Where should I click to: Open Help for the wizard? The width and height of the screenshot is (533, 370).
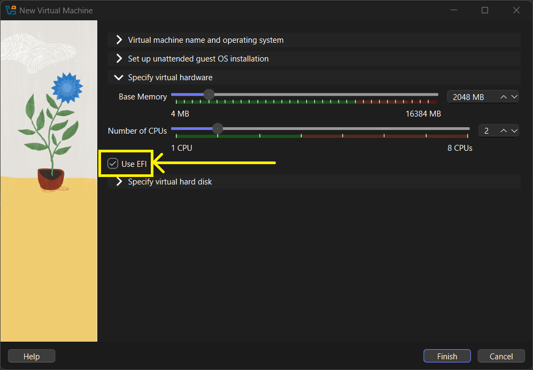pos(32,356)
